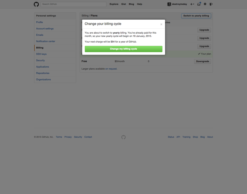The image size is (247, 194).
Task: Open Security footer link
Action: (x=78, y=137)
